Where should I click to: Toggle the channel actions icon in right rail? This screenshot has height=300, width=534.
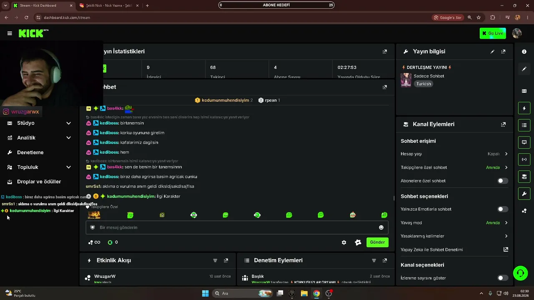(x=524, y=177)
